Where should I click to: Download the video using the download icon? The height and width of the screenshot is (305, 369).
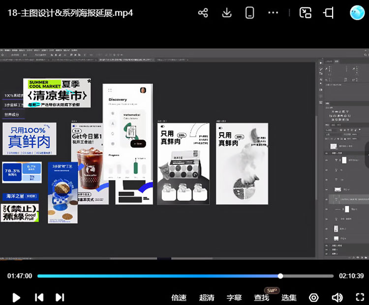tap(226, 13)
